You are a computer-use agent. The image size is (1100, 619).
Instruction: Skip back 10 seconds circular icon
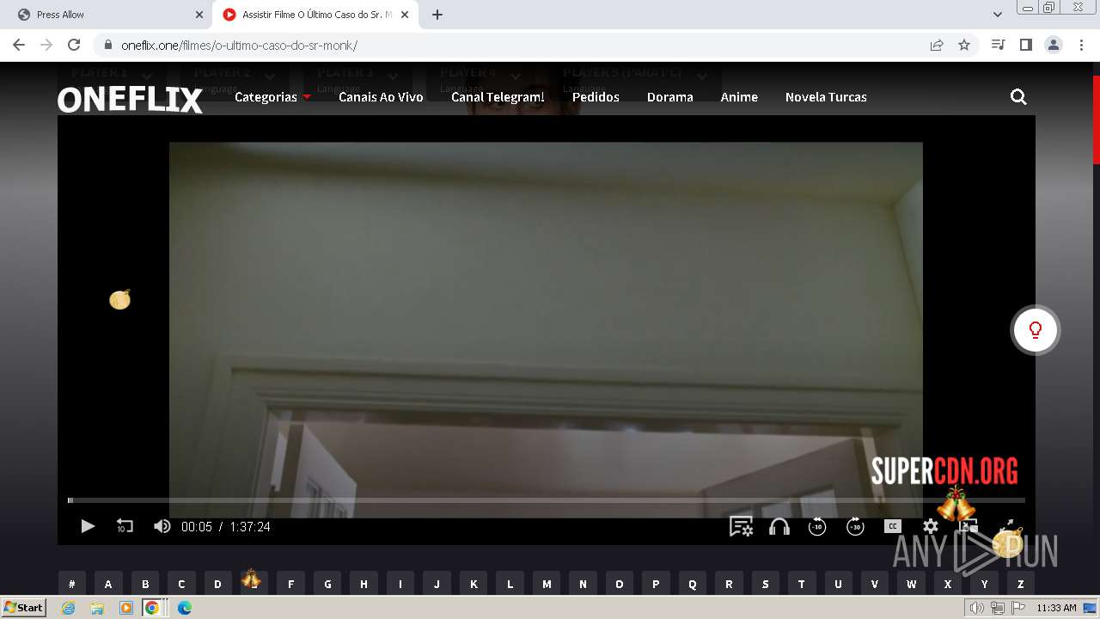tap(817, 526)
